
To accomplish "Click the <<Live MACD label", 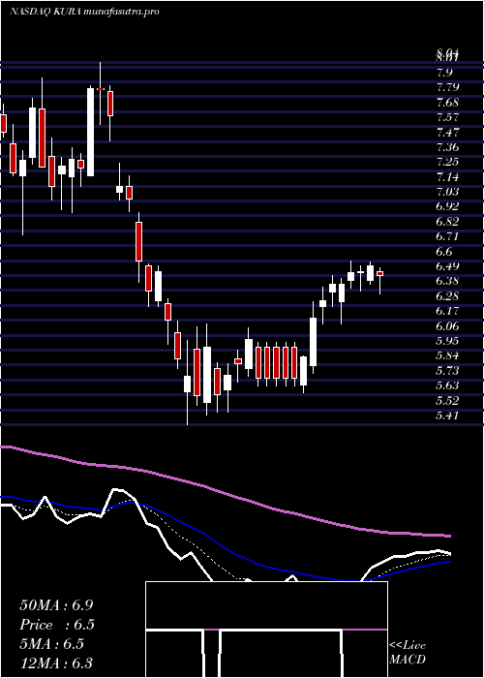I will coord(408,653).
